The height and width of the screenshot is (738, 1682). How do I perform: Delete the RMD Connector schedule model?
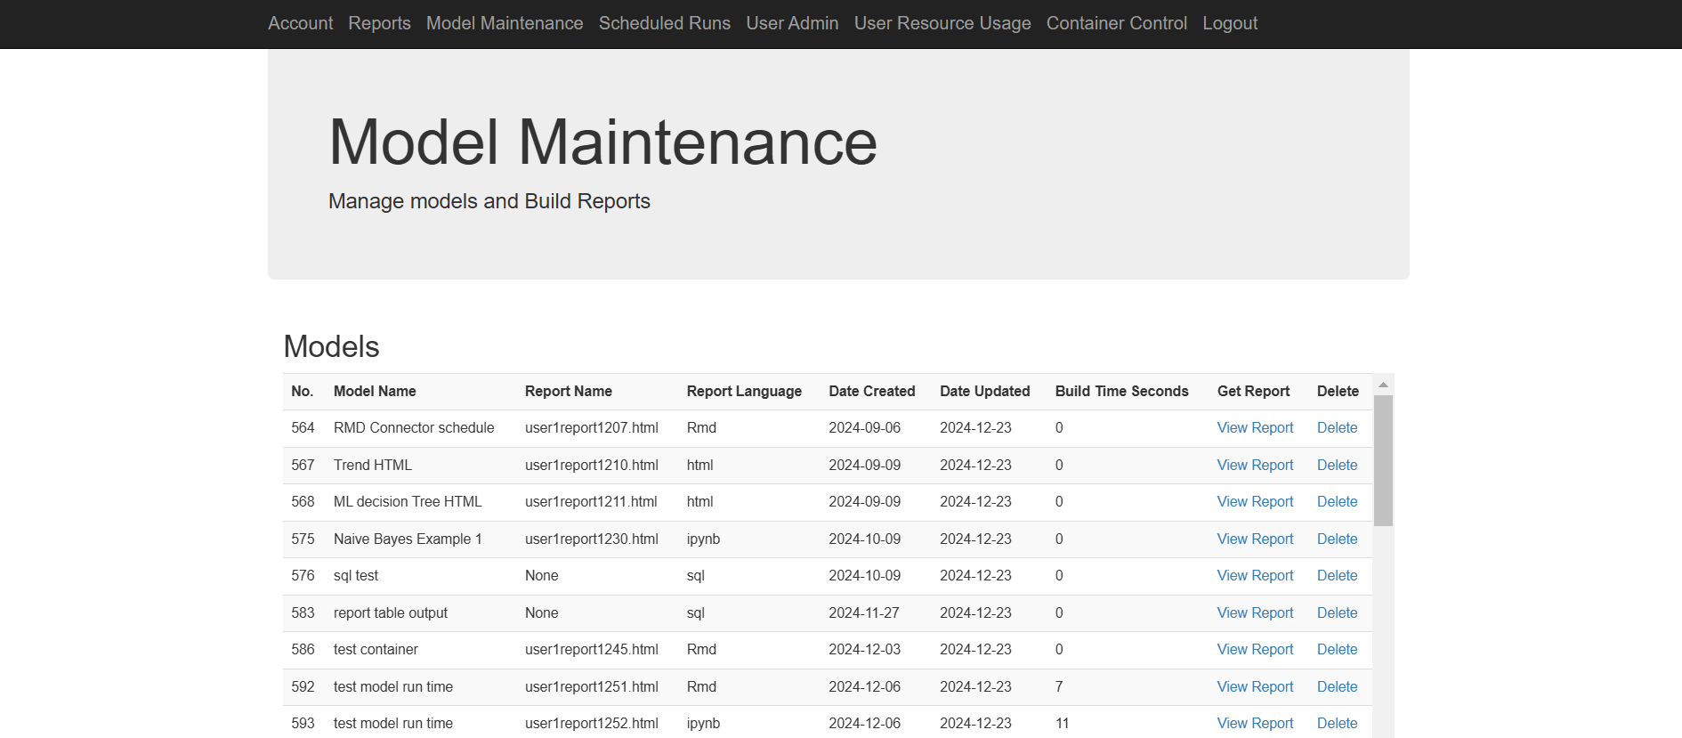1336,428
